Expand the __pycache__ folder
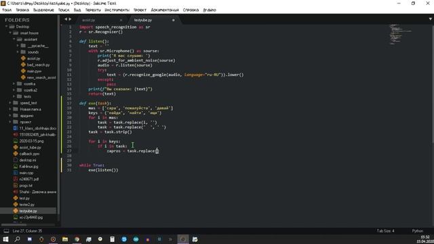 tap(18, 45)
